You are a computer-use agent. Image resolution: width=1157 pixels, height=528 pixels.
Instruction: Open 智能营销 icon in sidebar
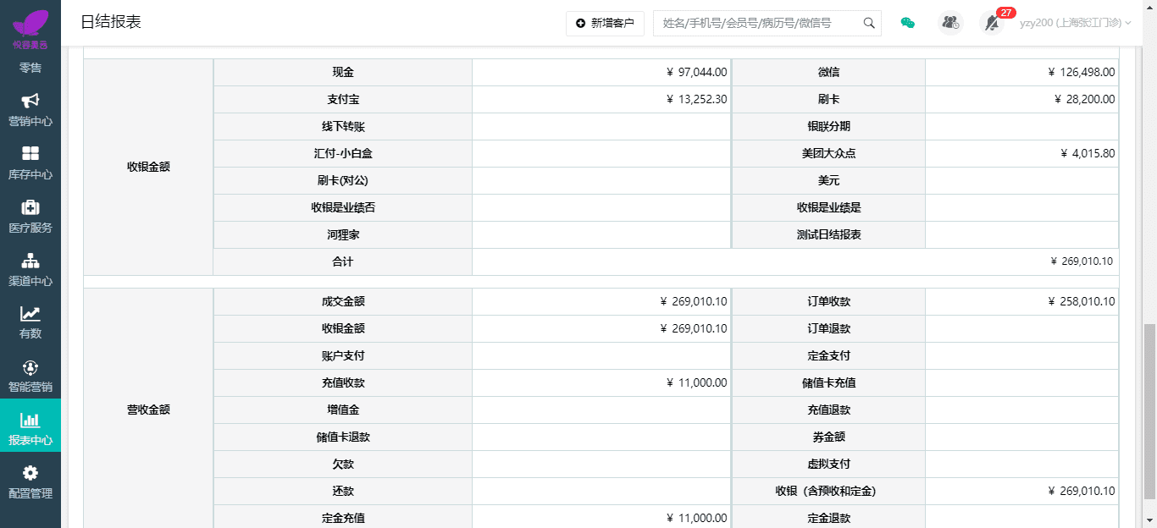click(30, 368)
